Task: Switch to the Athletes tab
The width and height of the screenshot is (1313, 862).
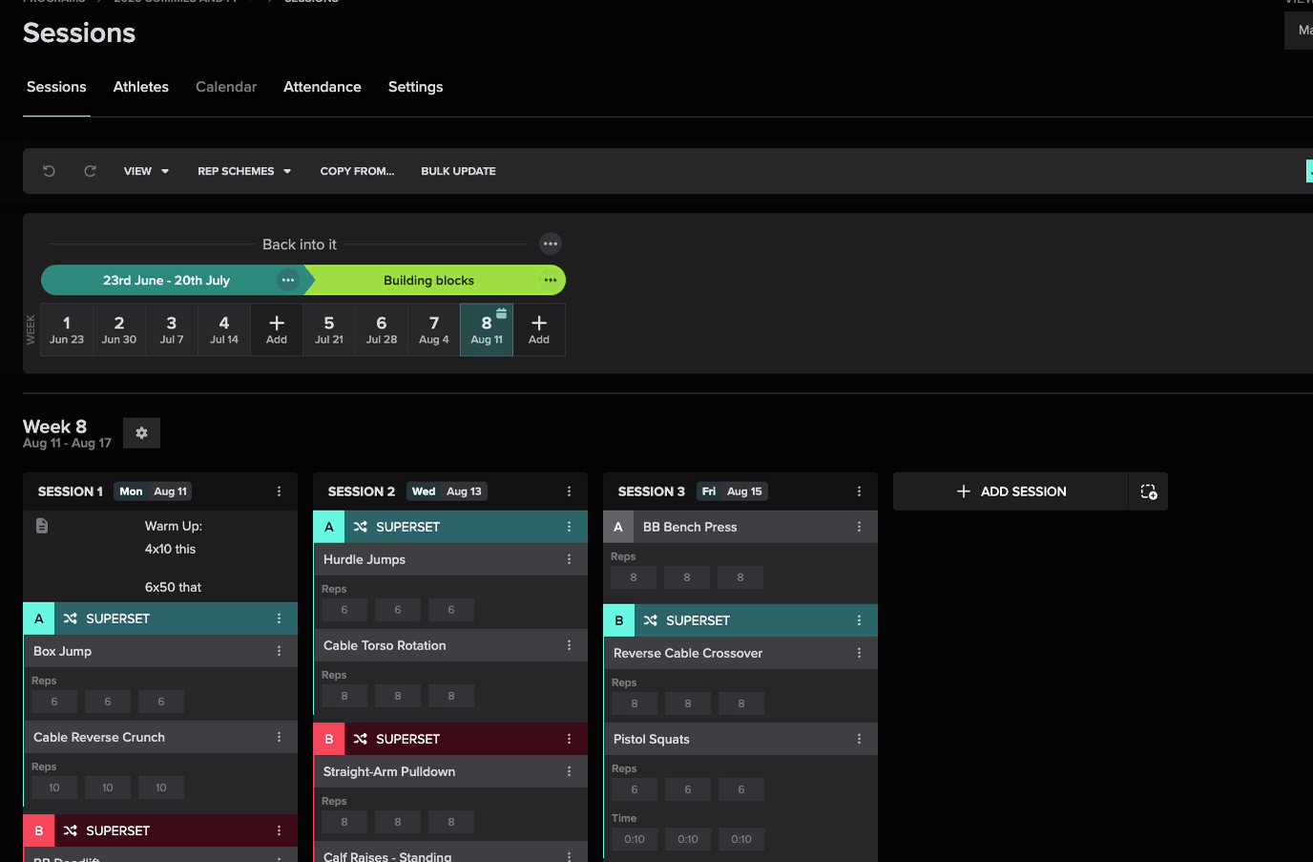Action: (141, 87)
